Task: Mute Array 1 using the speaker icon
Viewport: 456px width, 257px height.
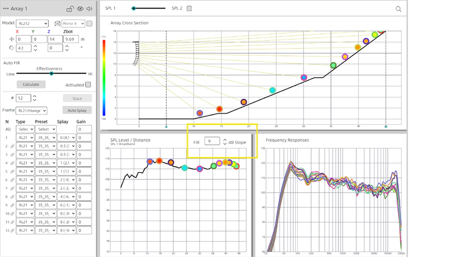Action: 90,9
